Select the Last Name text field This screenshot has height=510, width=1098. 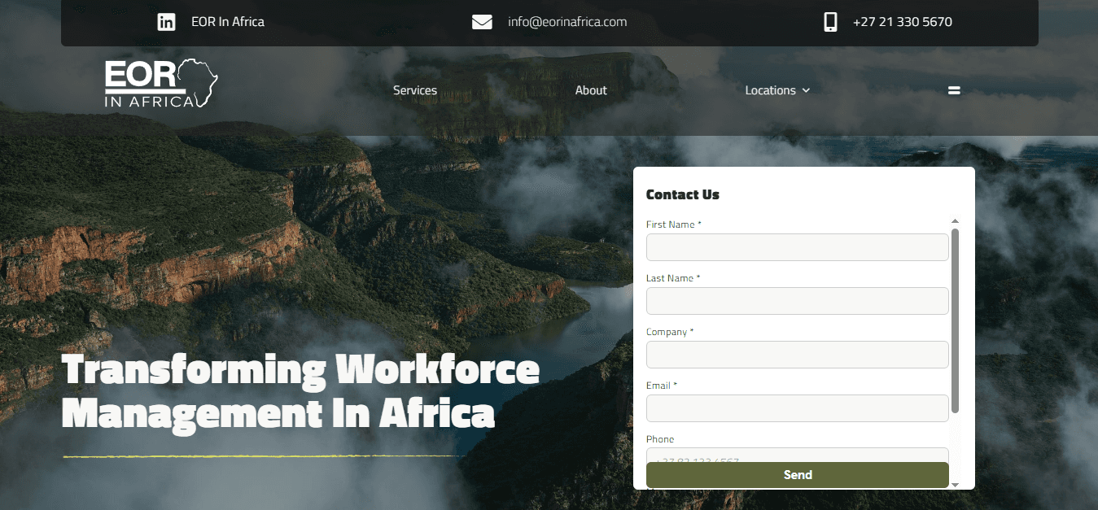[797, 301]
